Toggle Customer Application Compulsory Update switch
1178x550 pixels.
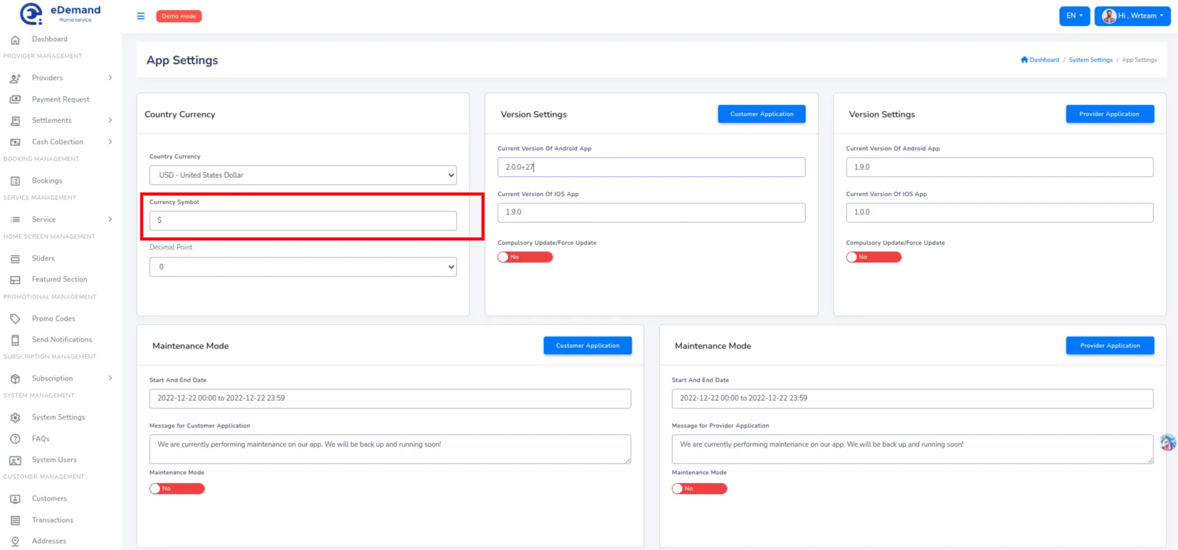coord(525,257)
